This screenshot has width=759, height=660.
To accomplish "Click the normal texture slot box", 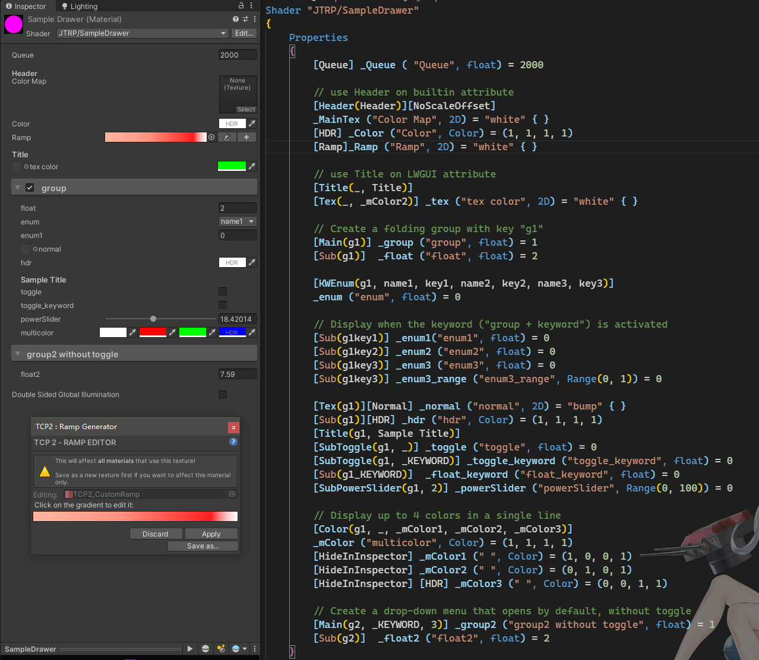I will pyautogui.click(x=26, y=249).
